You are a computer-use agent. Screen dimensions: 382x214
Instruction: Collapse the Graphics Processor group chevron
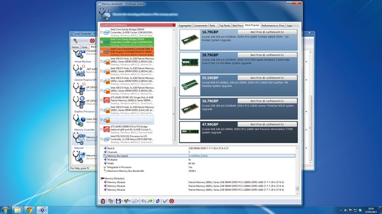tap(306, 112)
